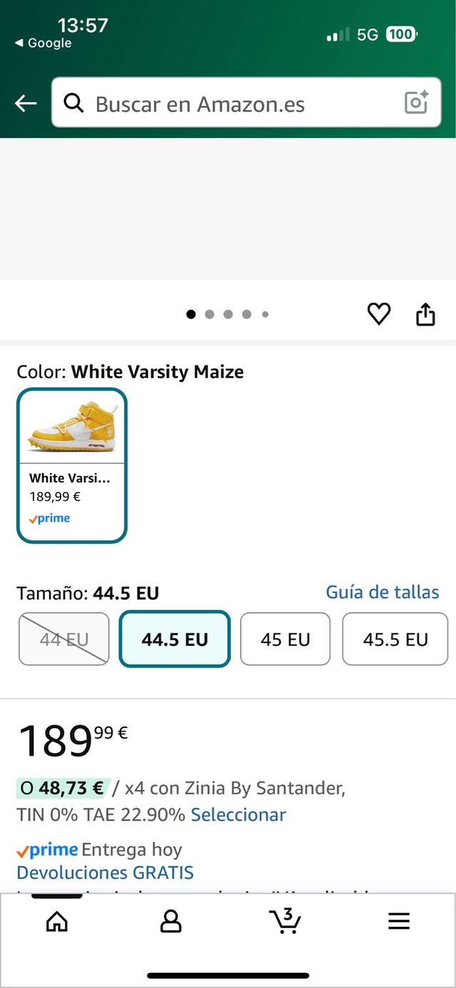
Task: Tap the second image carousel dot
Action: tap(209, 314)
